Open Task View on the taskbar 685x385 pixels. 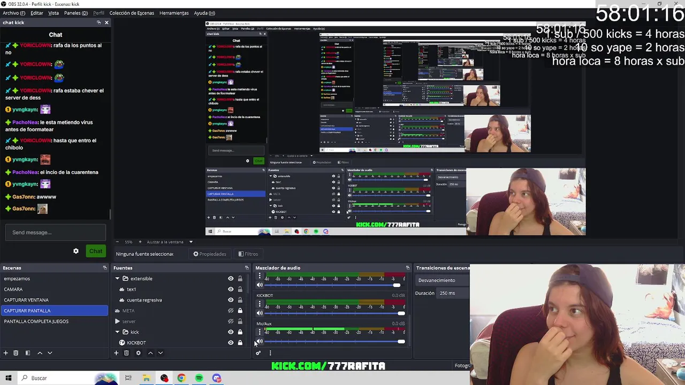tap(128, 378)
